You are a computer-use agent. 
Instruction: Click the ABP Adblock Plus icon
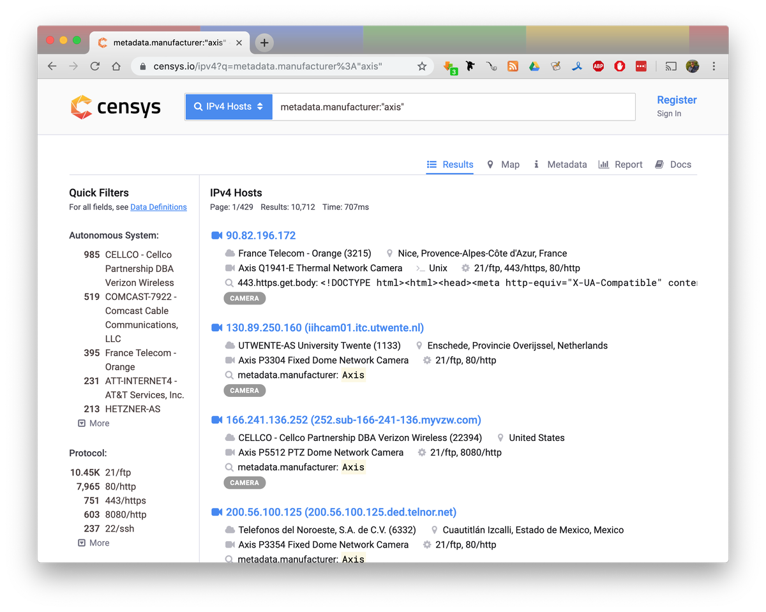(598, 66)
